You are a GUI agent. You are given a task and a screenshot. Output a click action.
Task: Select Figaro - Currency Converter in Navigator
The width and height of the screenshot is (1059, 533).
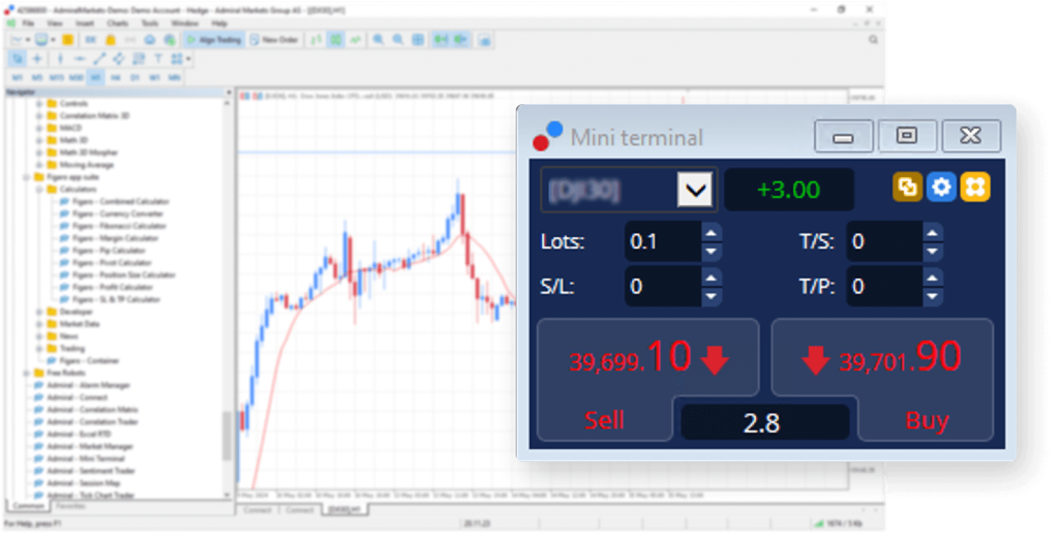point(118,214)
